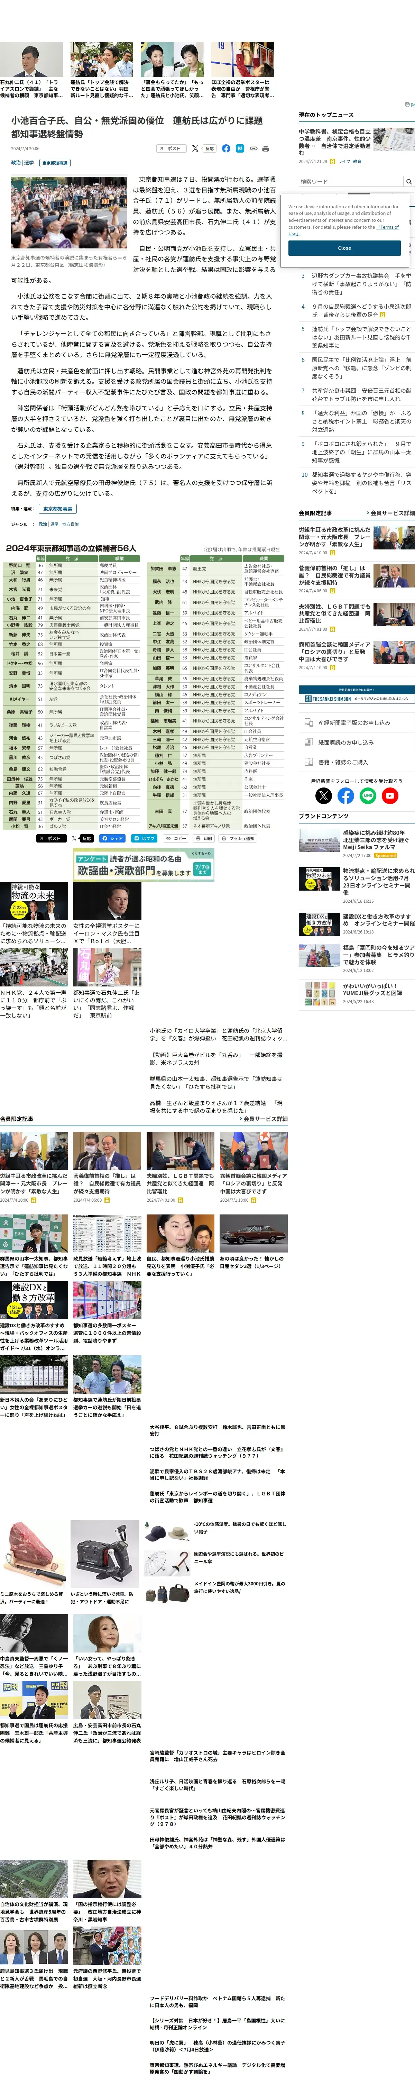Image resolution: width=415 pixels, height=2076 pixels.
Task: Click the ライフ tag under top news
Action: tap(344, 161)
